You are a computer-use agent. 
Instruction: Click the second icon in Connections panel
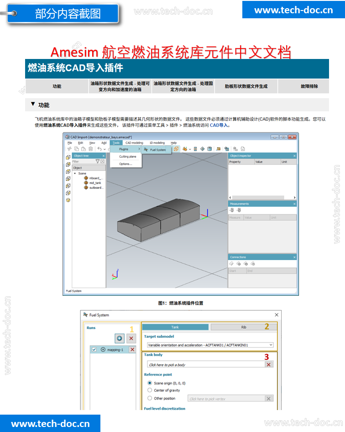pyautogui.click(x=239, y=264)
